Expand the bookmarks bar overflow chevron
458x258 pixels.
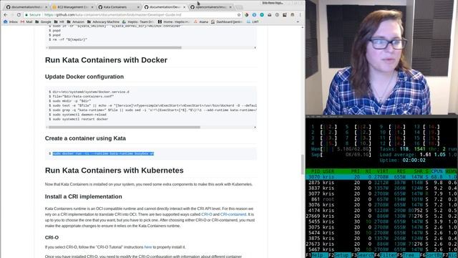[298, 21]
